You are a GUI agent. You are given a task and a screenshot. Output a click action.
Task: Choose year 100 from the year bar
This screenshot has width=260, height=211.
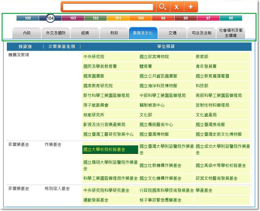coord(141,18)
